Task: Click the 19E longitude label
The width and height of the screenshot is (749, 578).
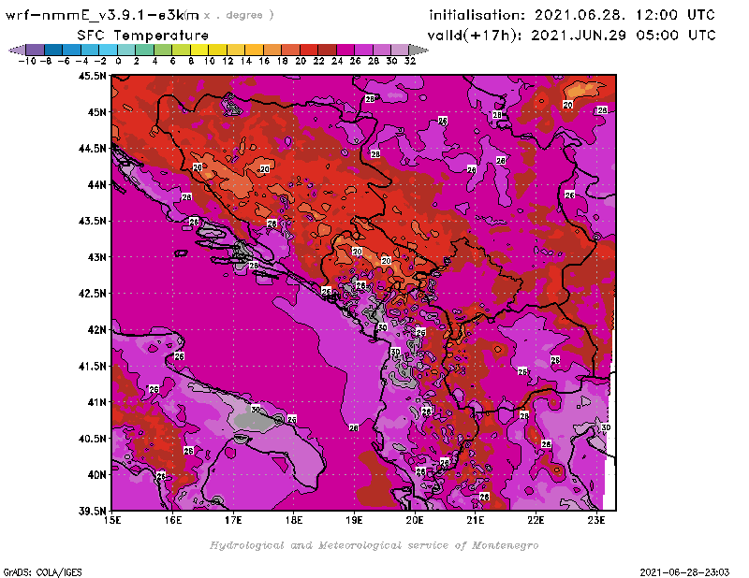Action: tap(355, 520)
